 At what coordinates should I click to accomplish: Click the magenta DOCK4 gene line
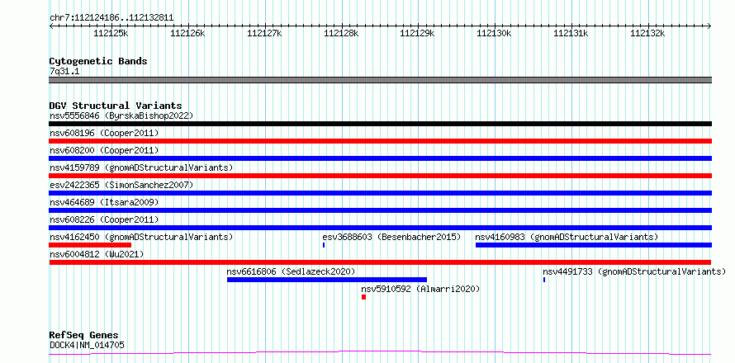point(380,353)
